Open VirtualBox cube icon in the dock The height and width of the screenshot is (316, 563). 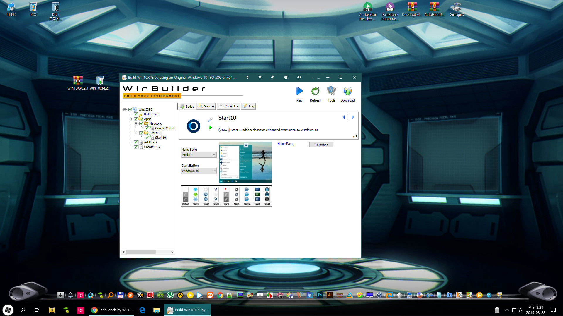tap(379, 295)
